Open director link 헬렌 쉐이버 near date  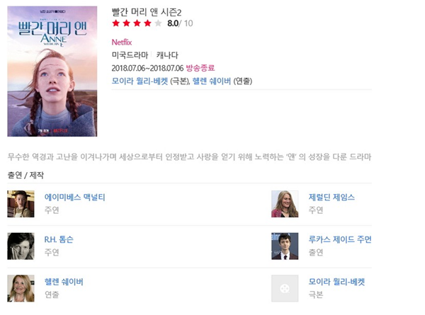[x=211, y=81]
